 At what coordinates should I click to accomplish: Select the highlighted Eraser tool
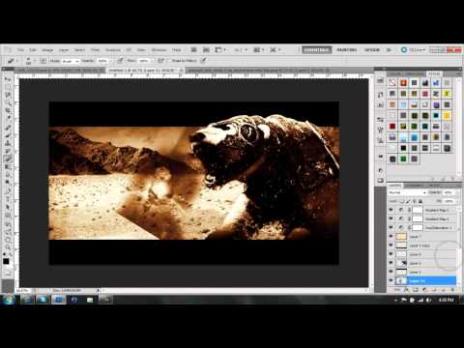click(8, 159)
